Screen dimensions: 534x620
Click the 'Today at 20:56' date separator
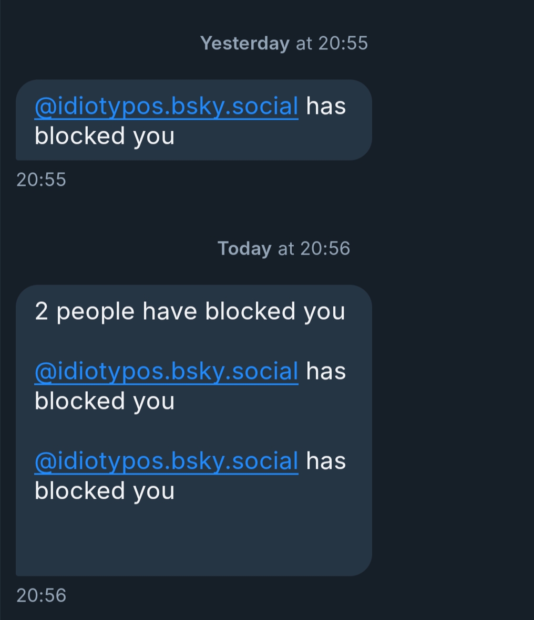(284, 249)
